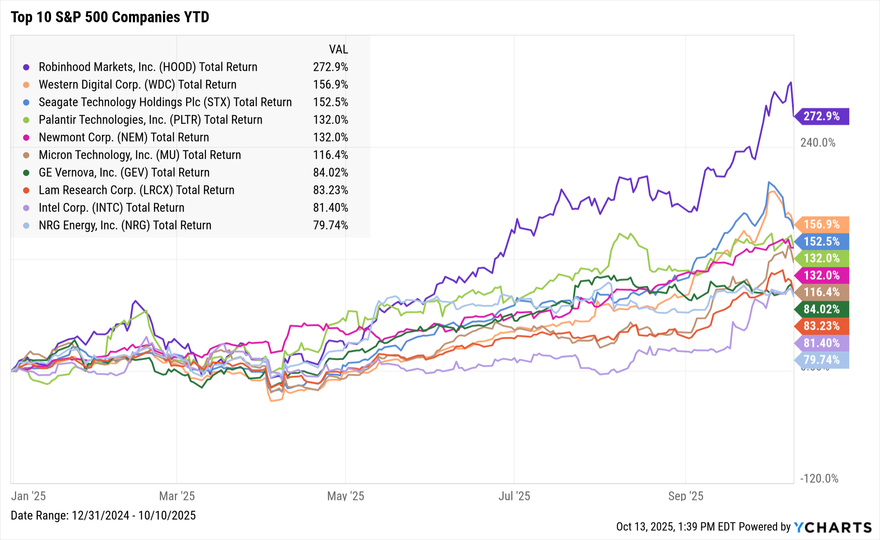This screenshot has height=540, width=880.
Task: Click the Intel Corp. (INTC) legend label
Action: click(111, 208)
